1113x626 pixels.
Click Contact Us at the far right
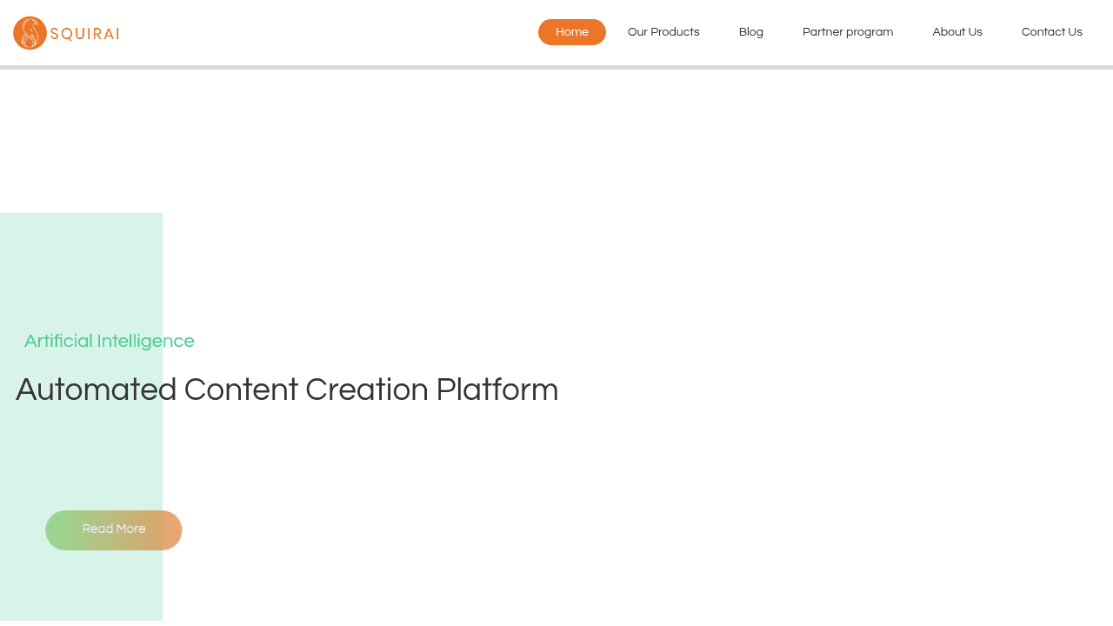pos(1051,31)
